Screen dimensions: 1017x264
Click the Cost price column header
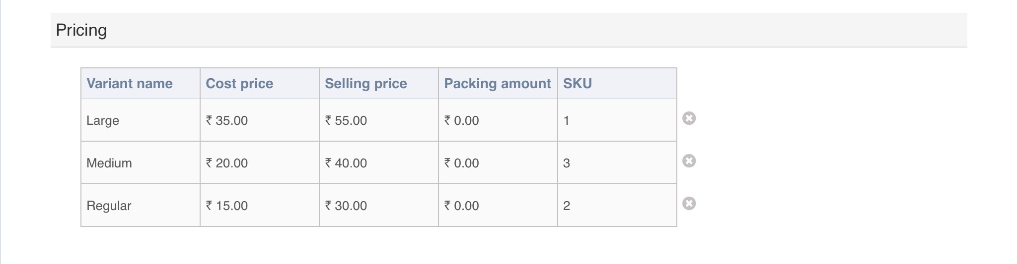point(239,83)
